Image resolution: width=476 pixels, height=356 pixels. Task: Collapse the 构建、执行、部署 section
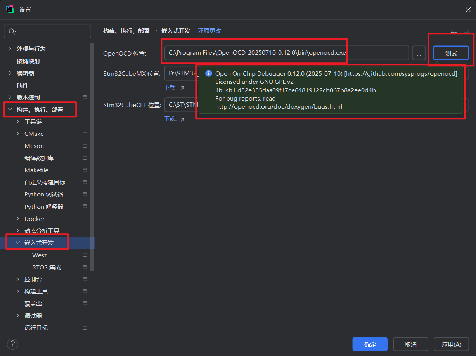(x=10, y=109)
